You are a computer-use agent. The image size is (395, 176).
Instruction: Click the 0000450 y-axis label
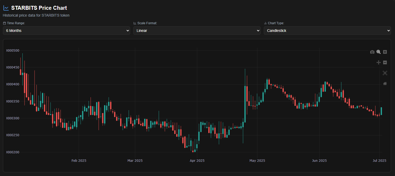pos(13,67)
